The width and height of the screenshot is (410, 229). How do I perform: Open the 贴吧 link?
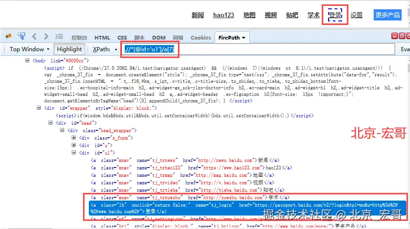292,15
